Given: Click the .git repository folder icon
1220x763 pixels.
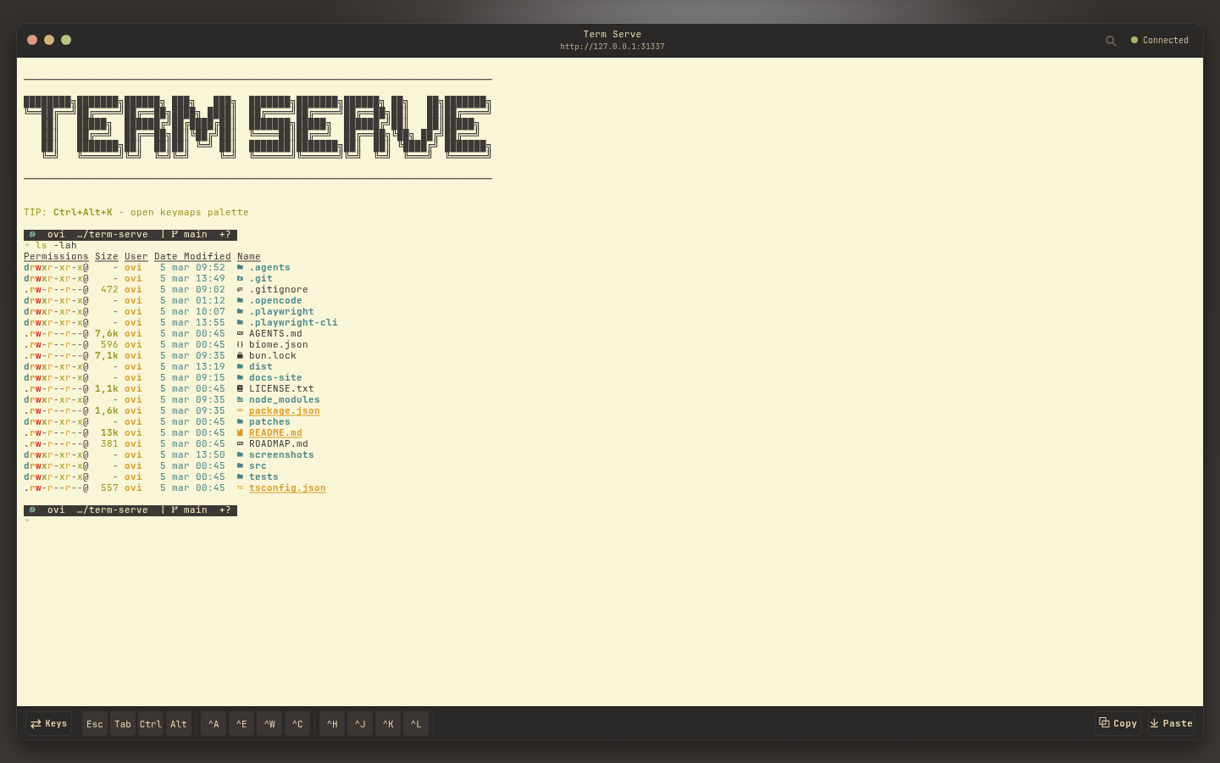Looking at the screenshot, I should pyautogui.click(x=241, y=278).
